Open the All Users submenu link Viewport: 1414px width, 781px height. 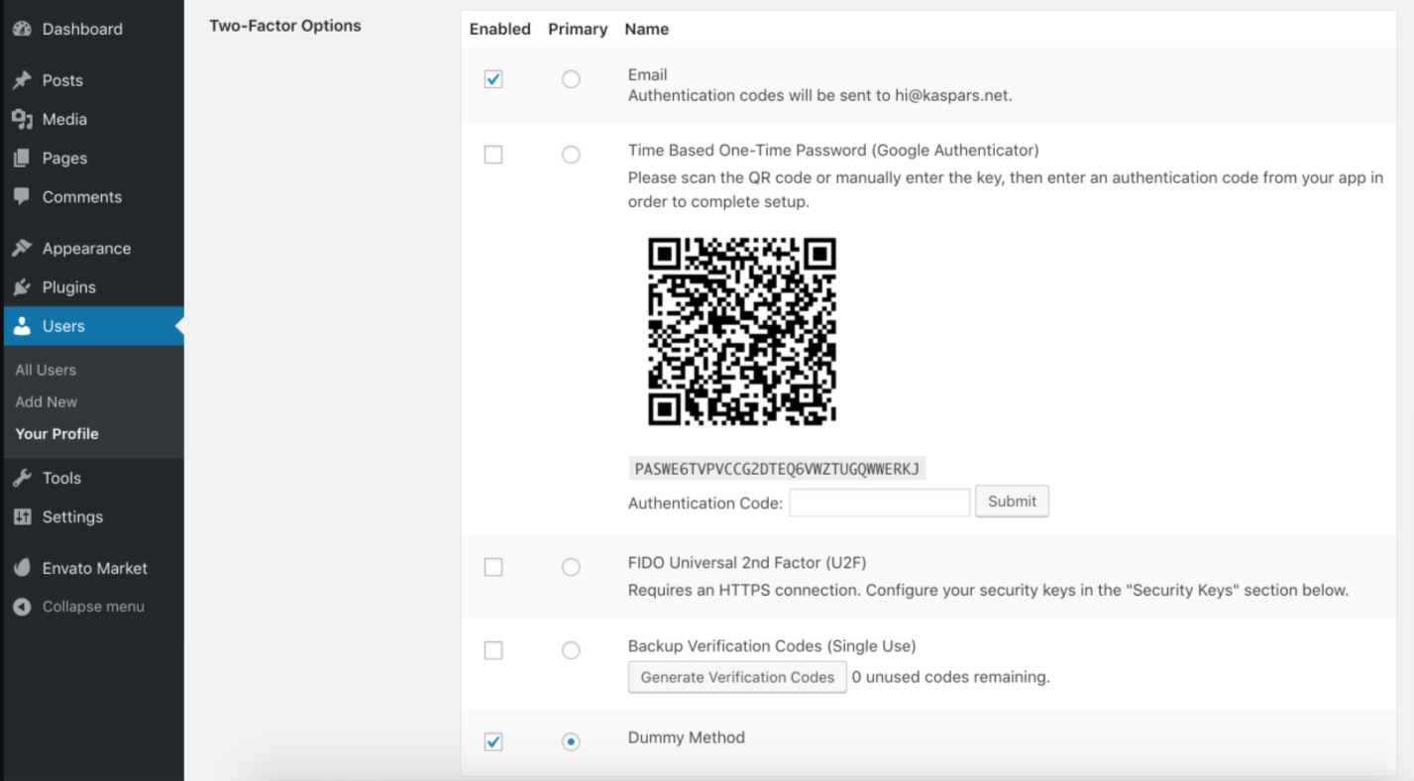46,370
